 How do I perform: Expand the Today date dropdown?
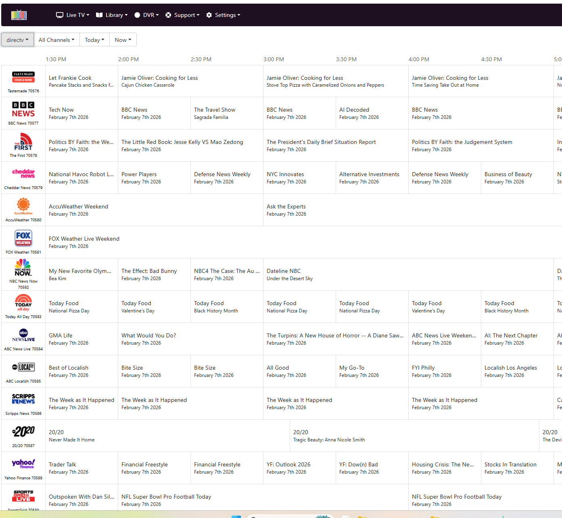pyautogui.click(x=94, y=40)
